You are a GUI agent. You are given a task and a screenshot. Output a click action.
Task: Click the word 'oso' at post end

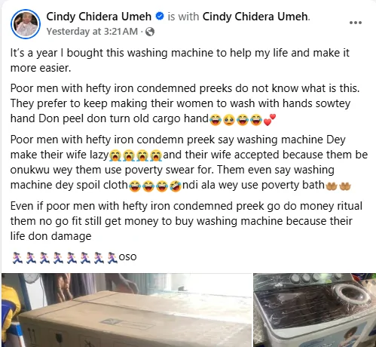[x=127, y=257]
